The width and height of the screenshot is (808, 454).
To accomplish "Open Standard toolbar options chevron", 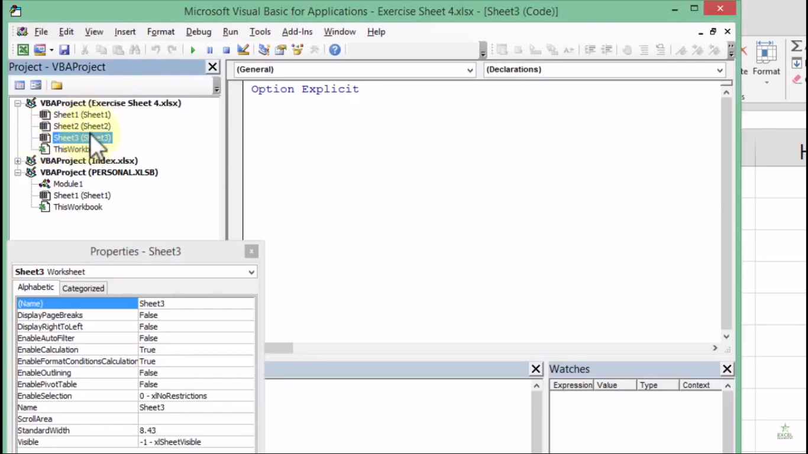I will click(483, 50).
